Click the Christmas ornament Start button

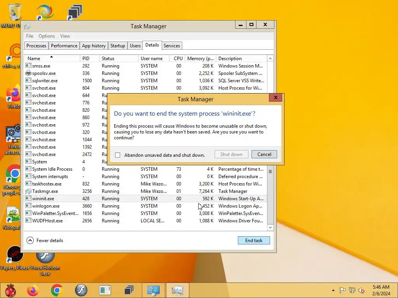pos(10,290)
